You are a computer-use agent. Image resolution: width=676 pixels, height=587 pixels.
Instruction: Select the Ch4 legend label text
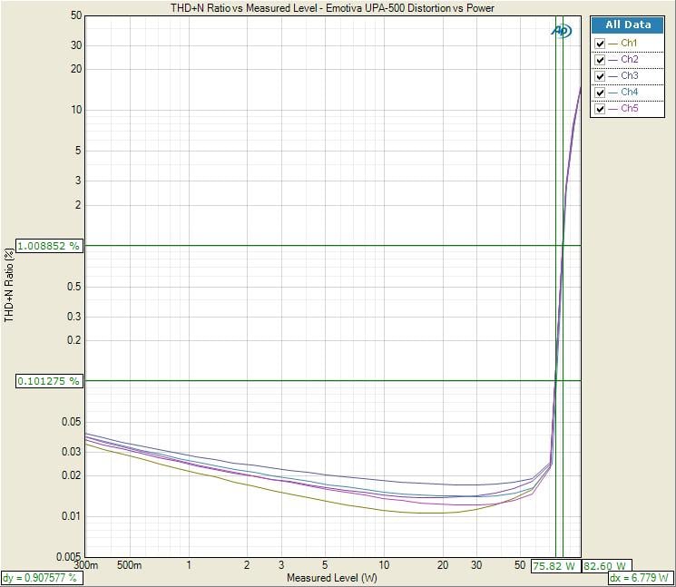coord(630,93)
